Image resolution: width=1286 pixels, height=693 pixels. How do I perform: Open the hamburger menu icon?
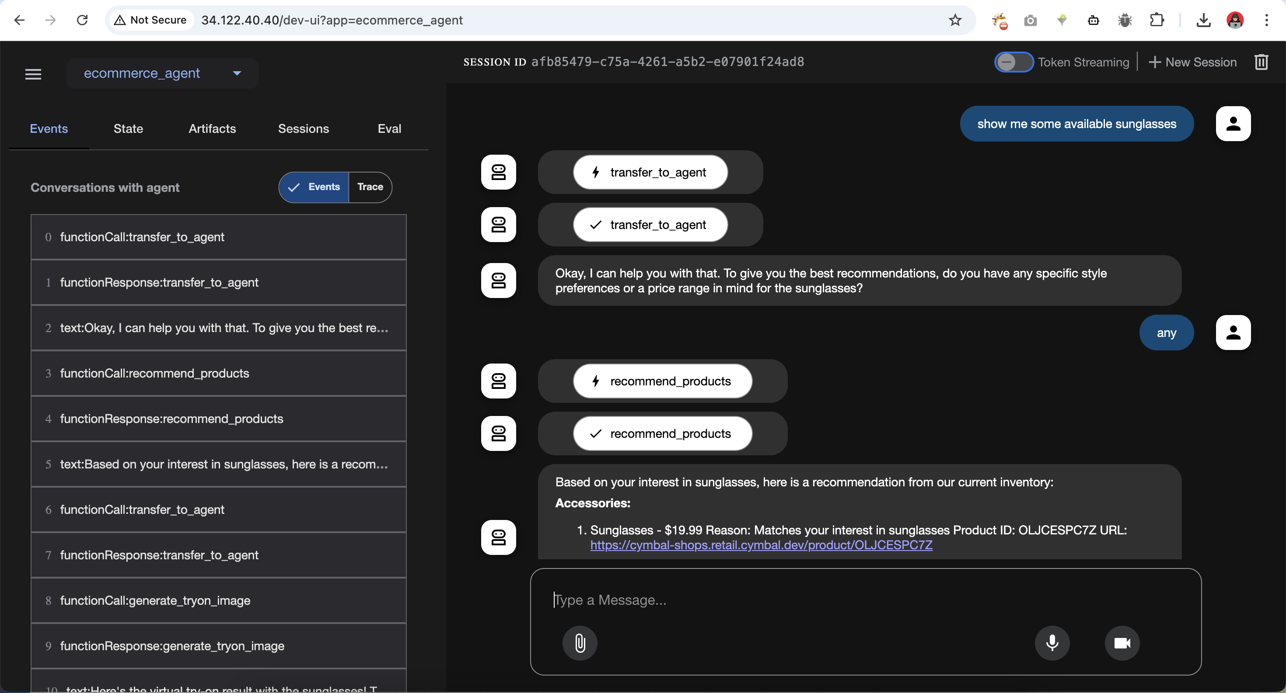point(33,74)
